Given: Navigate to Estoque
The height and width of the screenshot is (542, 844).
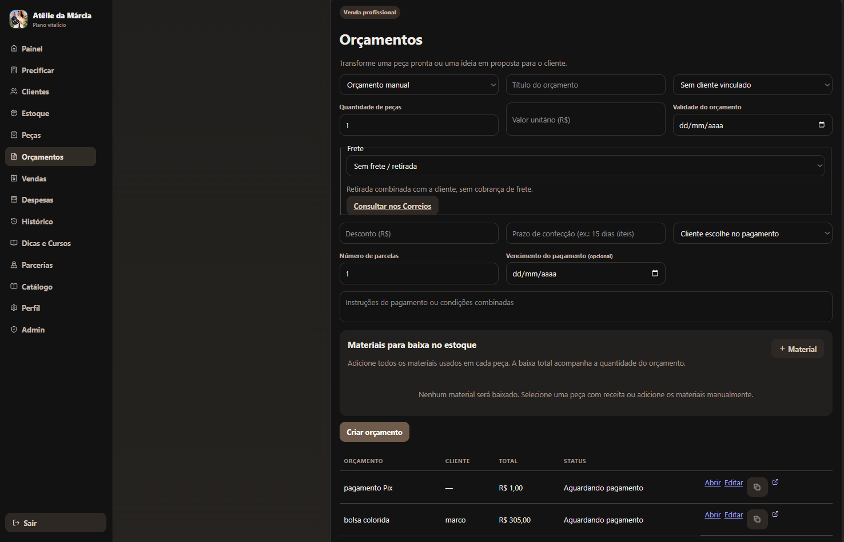Looking at the screenshot, I should point(50,113).
